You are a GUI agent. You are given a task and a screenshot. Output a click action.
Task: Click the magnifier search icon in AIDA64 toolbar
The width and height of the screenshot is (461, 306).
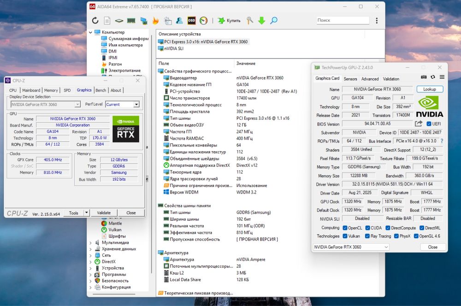274,20
